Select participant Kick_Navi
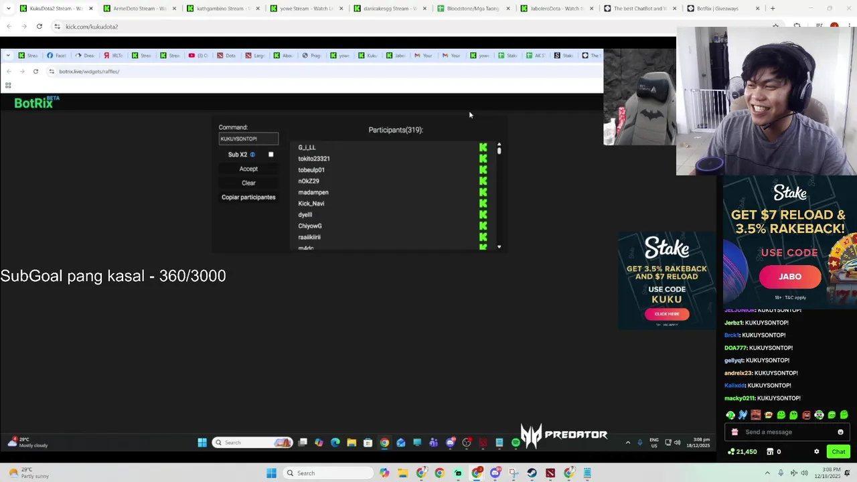 point(311,204)
